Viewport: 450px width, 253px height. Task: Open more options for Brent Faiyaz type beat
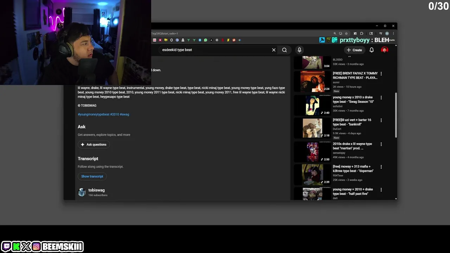(x=381, y=74)
